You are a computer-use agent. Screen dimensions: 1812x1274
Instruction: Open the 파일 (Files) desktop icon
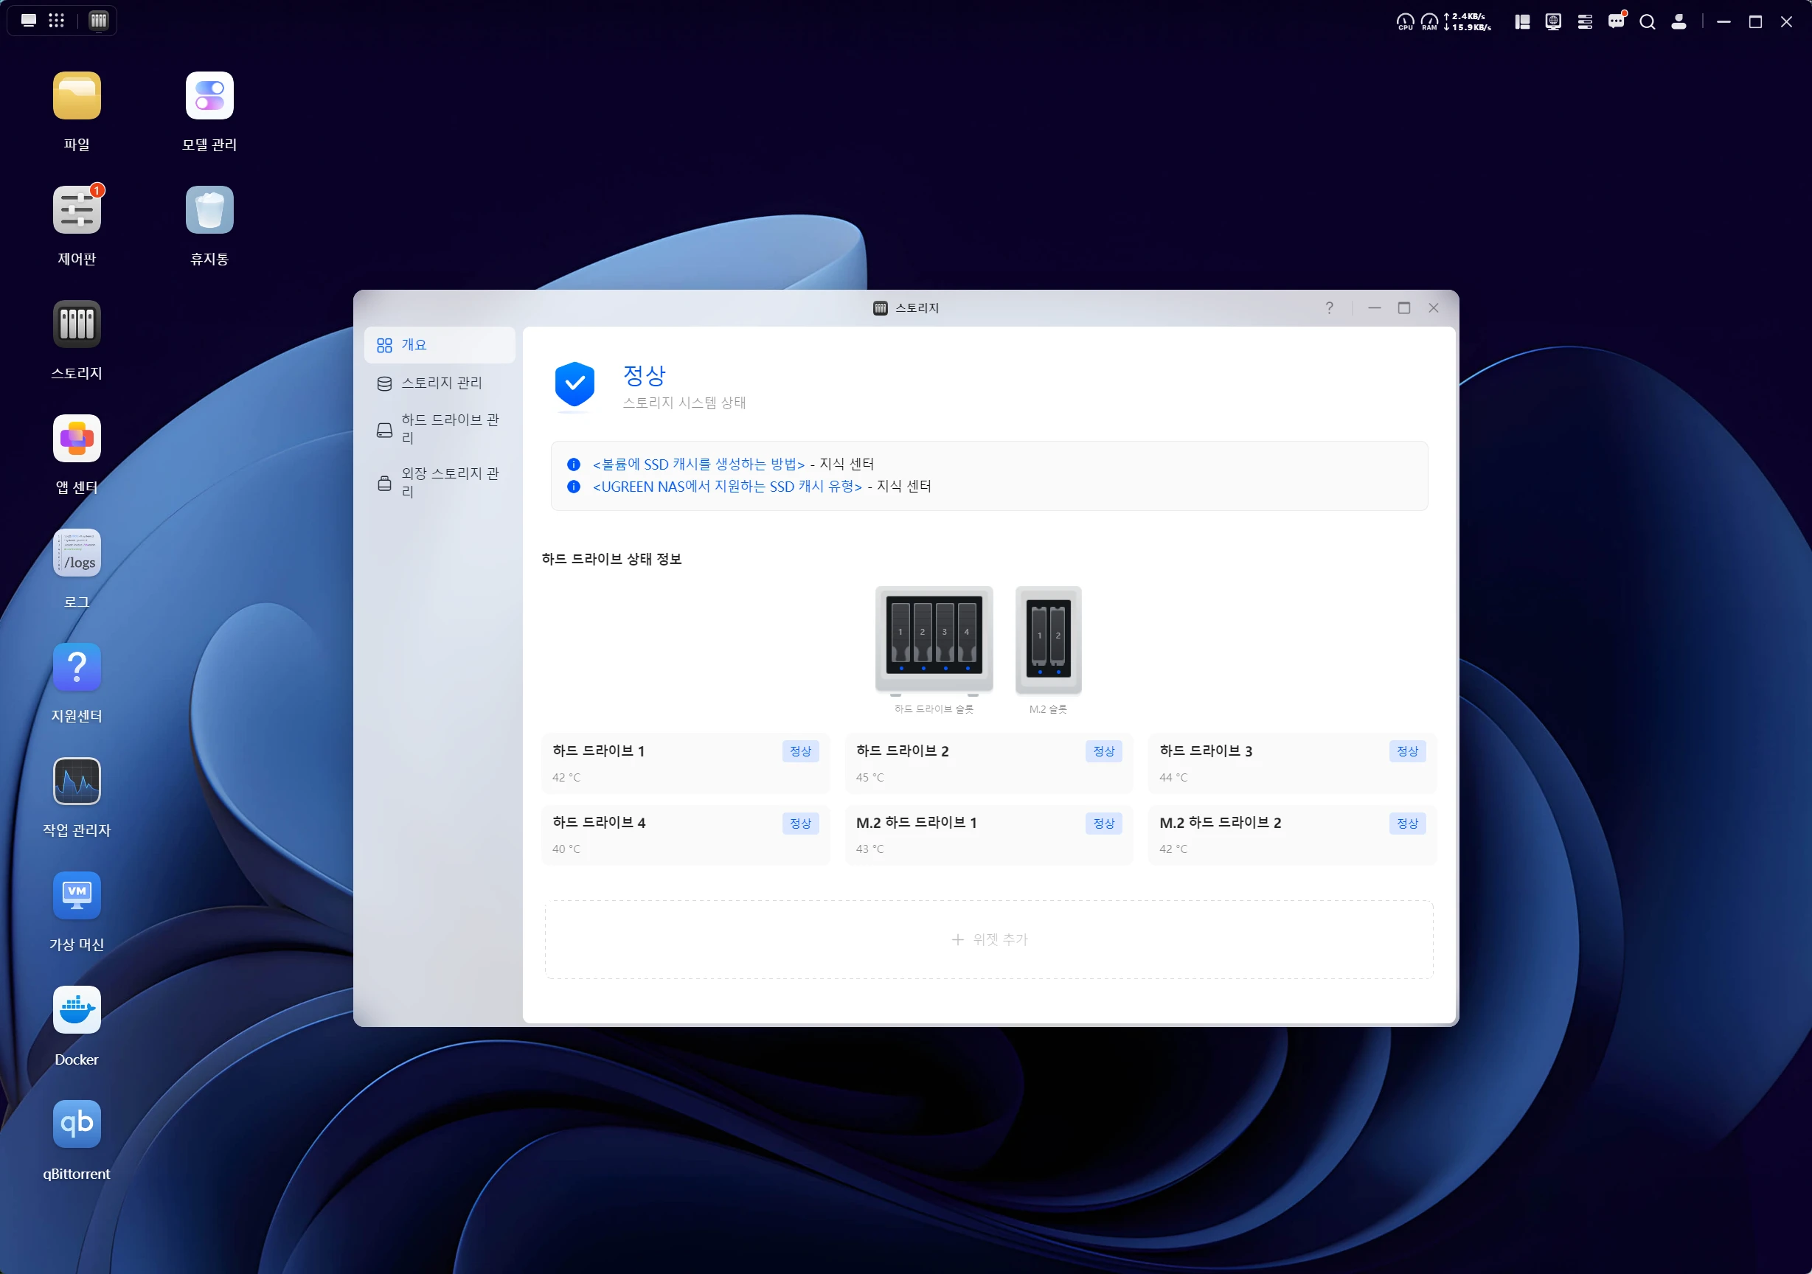[77, 95]
